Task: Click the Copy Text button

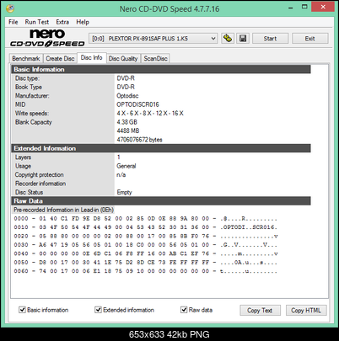Action: click(260, 311)
